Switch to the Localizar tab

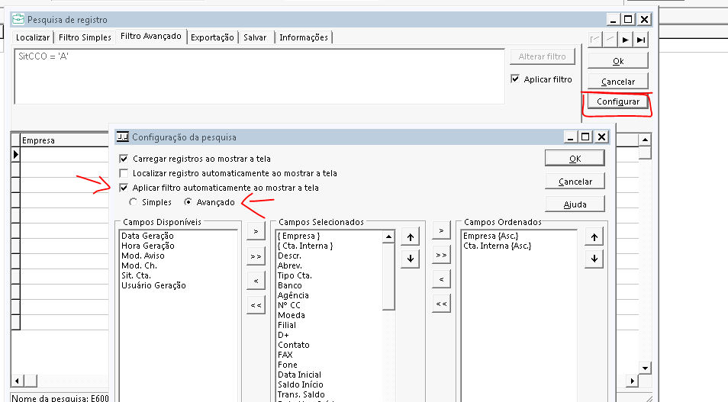33,37
